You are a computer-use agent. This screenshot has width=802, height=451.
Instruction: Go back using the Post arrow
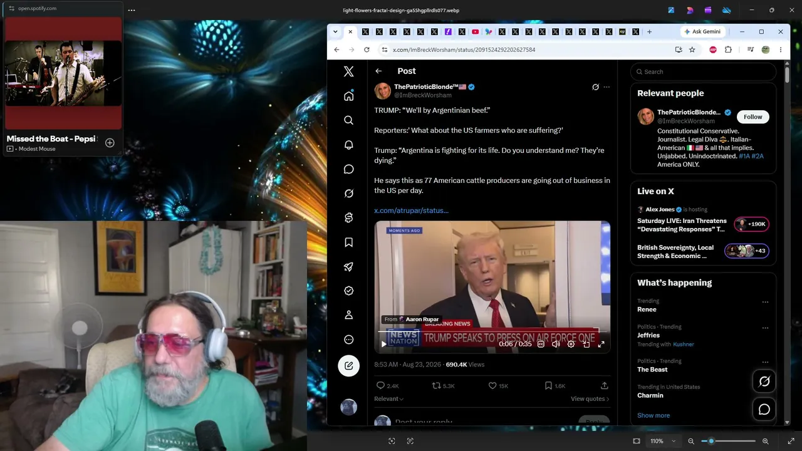pos(378,71)
